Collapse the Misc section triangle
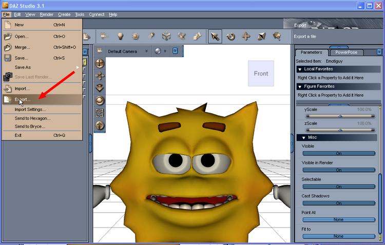This screenshot has height=245, width=385. tap(304, 138)
